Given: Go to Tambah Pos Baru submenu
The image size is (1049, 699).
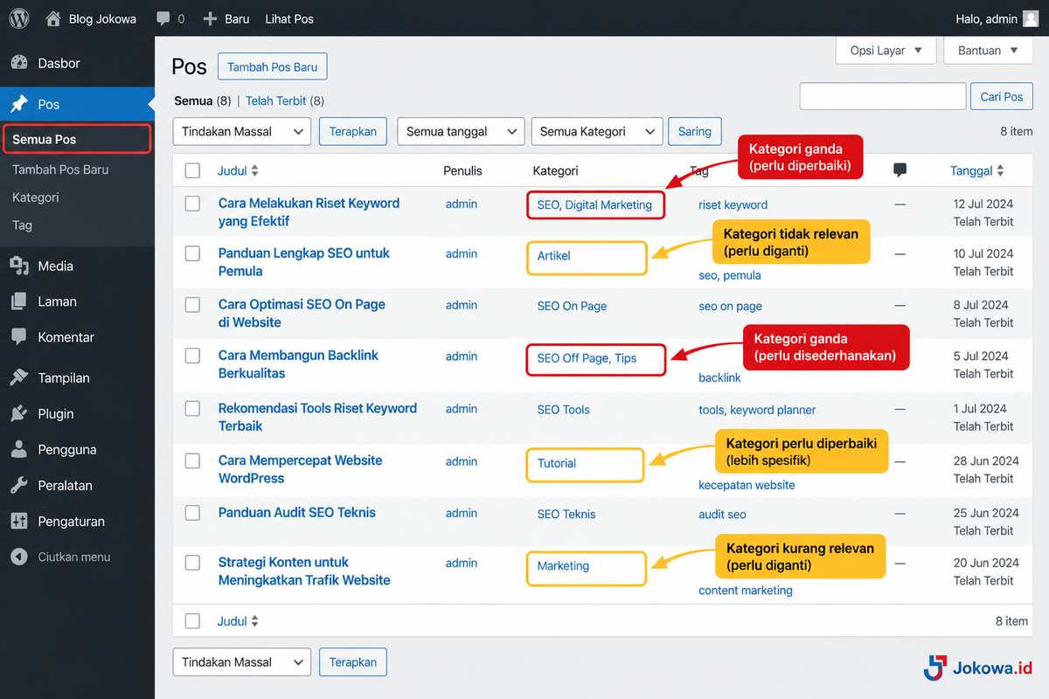Looking at the screenshot, I should tap(60, 170).
